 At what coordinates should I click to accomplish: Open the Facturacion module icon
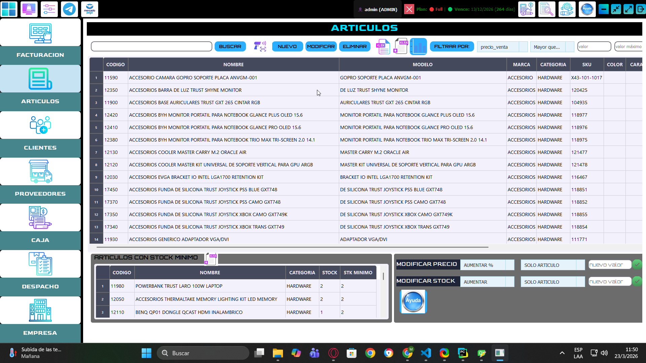pos(40,33)
